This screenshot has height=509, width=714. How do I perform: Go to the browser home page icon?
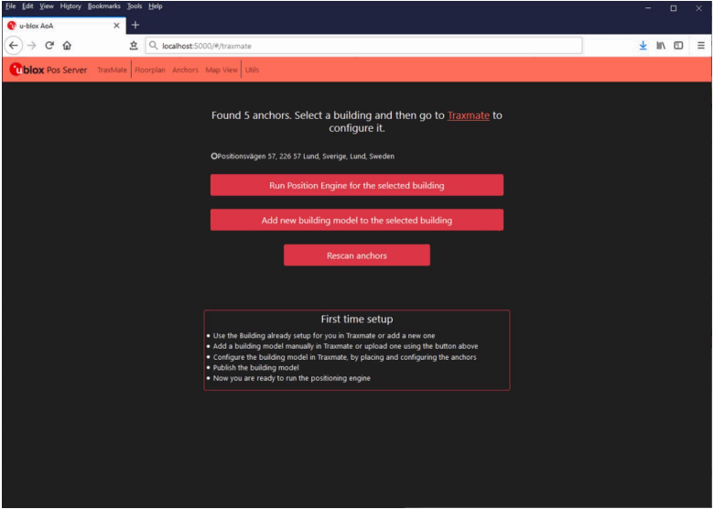68,46
